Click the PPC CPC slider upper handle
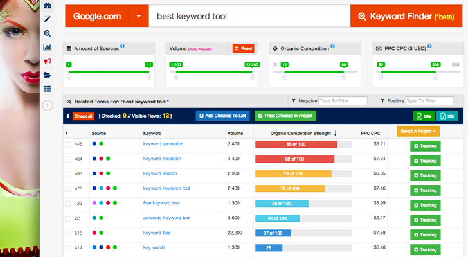 pyautogui.click(x=435, y=77)
